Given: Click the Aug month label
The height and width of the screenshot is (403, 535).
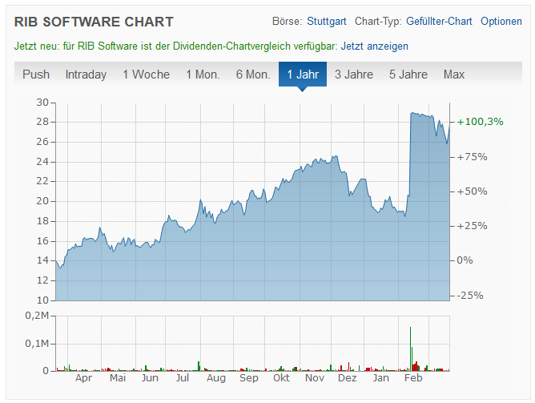Looking at the screenshot, I should pyautogui.click(x=216, y=378).
